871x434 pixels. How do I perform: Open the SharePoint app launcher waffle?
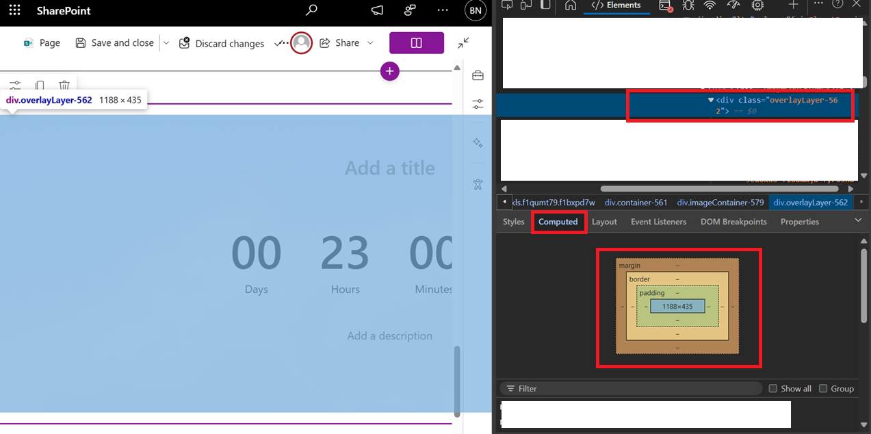click(14, 10)
